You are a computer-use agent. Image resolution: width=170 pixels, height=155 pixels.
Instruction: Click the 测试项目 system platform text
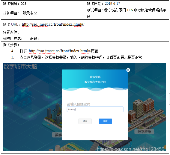tap(127, 13)
